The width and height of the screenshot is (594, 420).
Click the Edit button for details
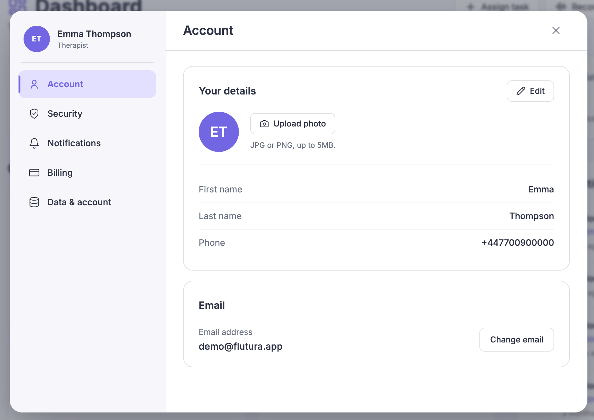[530, 91]
